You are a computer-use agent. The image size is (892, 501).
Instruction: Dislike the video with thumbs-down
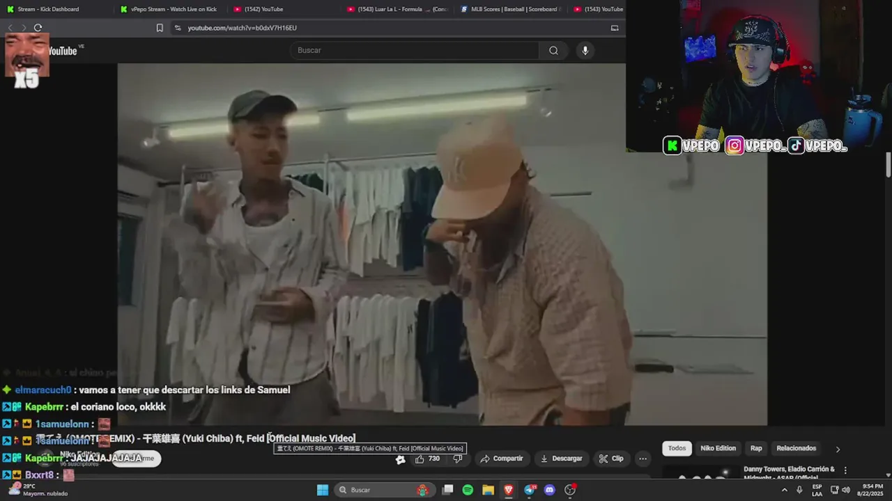(x=458, y=459)
